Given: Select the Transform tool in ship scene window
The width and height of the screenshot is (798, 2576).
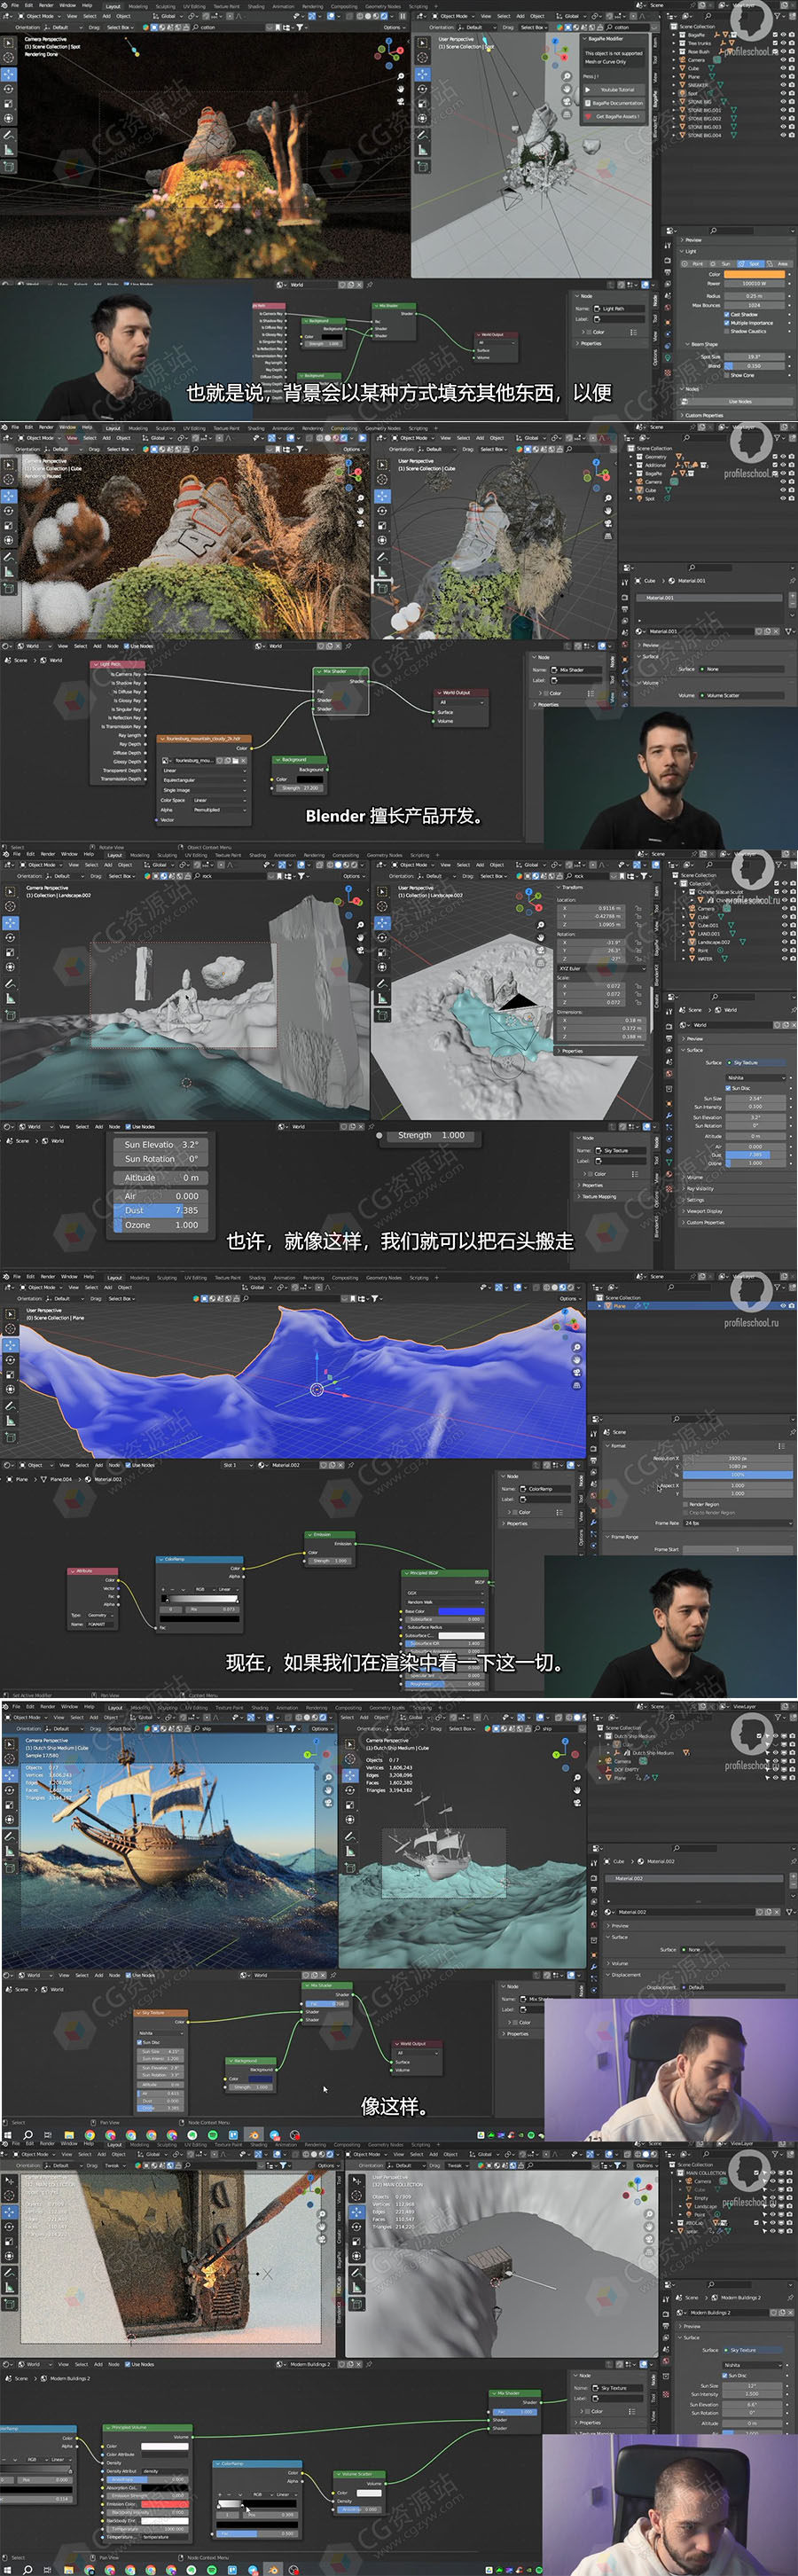Looking at the screenshot, I should point(9,1820).
